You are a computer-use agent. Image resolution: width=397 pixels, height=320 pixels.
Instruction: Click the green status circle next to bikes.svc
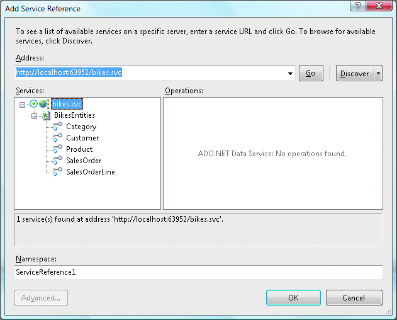[33, 103]
